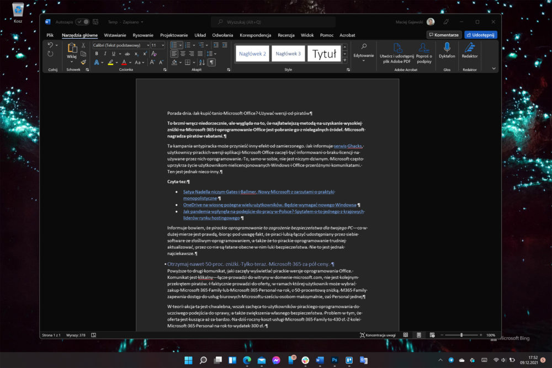
Task: Switch to Read Mode view icon
Action: (x=406, y=335)
